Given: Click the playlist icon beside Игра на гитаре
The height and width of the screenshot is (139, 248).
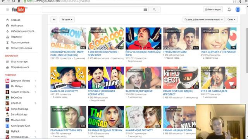Looking at the screenshot, I should pos(7,62).
